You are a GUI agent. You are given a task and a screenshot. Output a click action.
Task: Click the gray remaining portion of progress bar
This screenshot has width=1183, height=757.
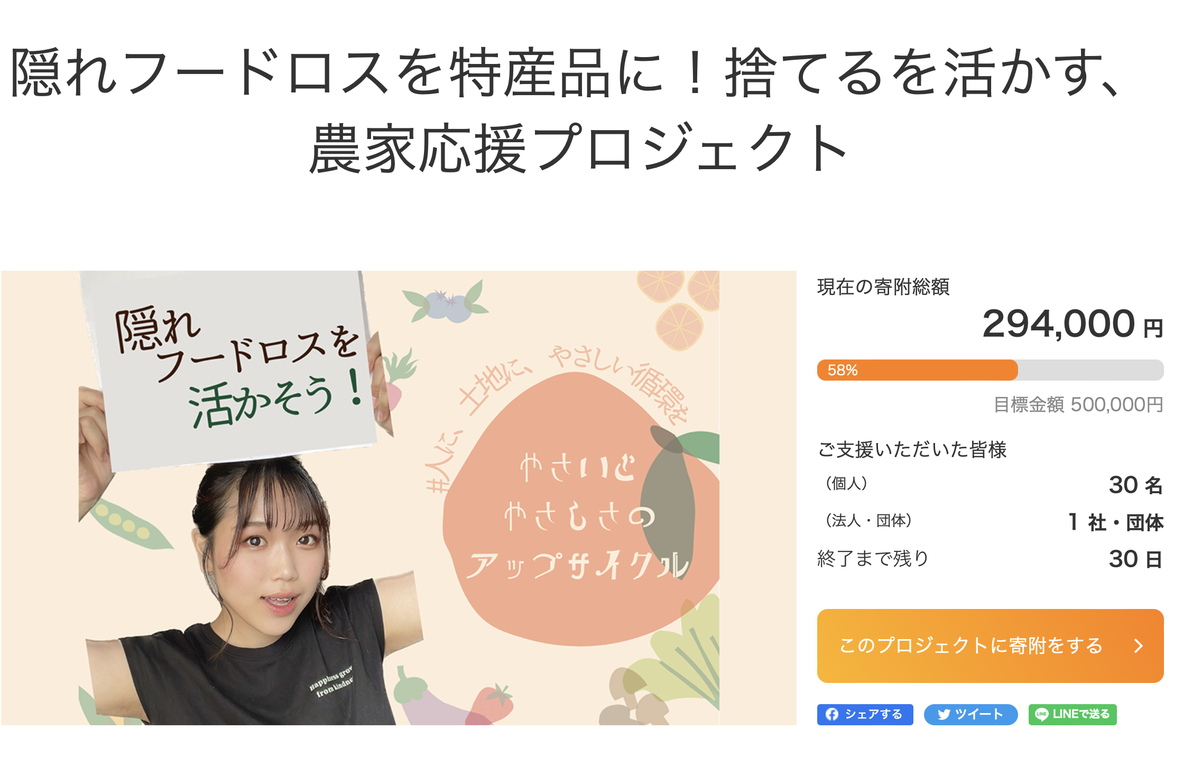point(1091,370)
